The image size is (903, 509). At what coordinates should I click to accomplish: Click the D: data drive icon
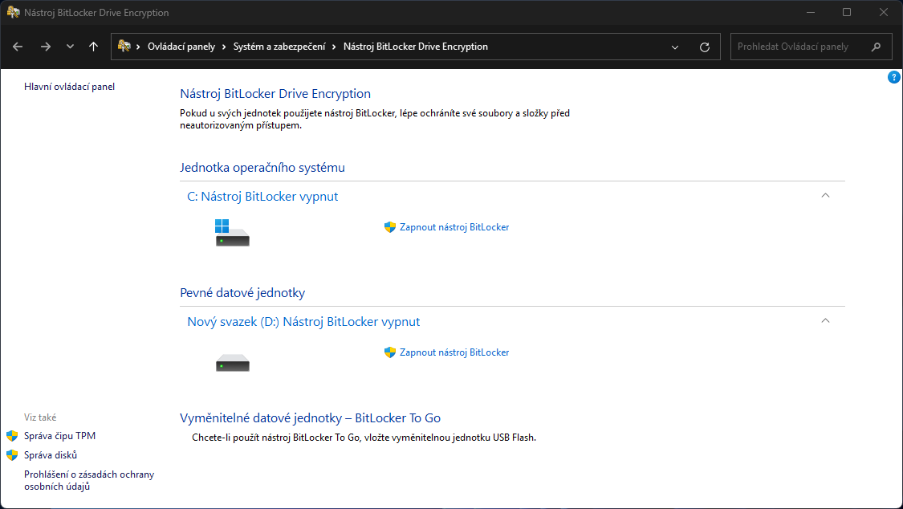tap(233, 363)
